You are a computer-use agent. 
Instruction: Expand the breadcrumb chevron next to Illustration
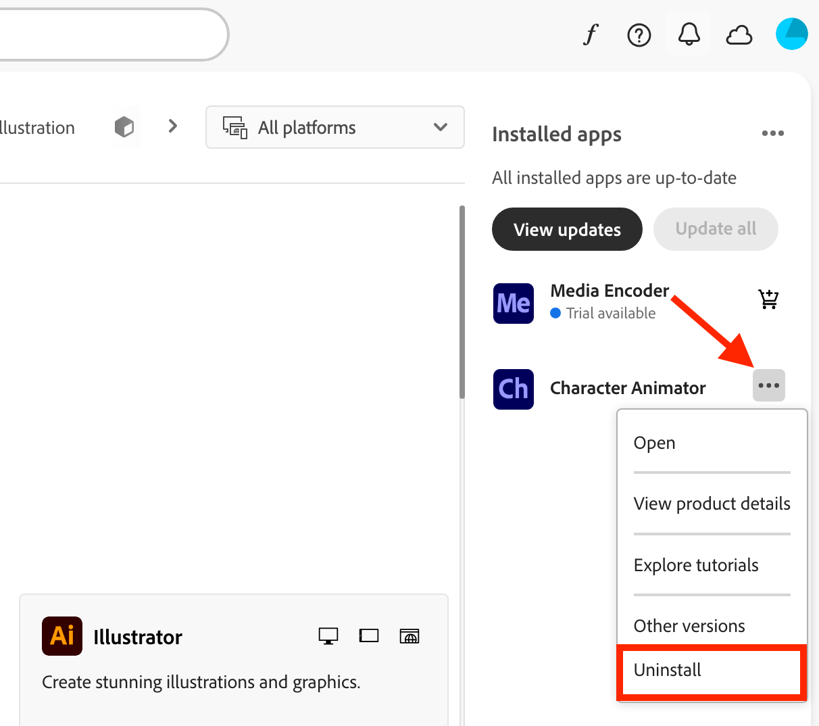[x=172, y=126]
